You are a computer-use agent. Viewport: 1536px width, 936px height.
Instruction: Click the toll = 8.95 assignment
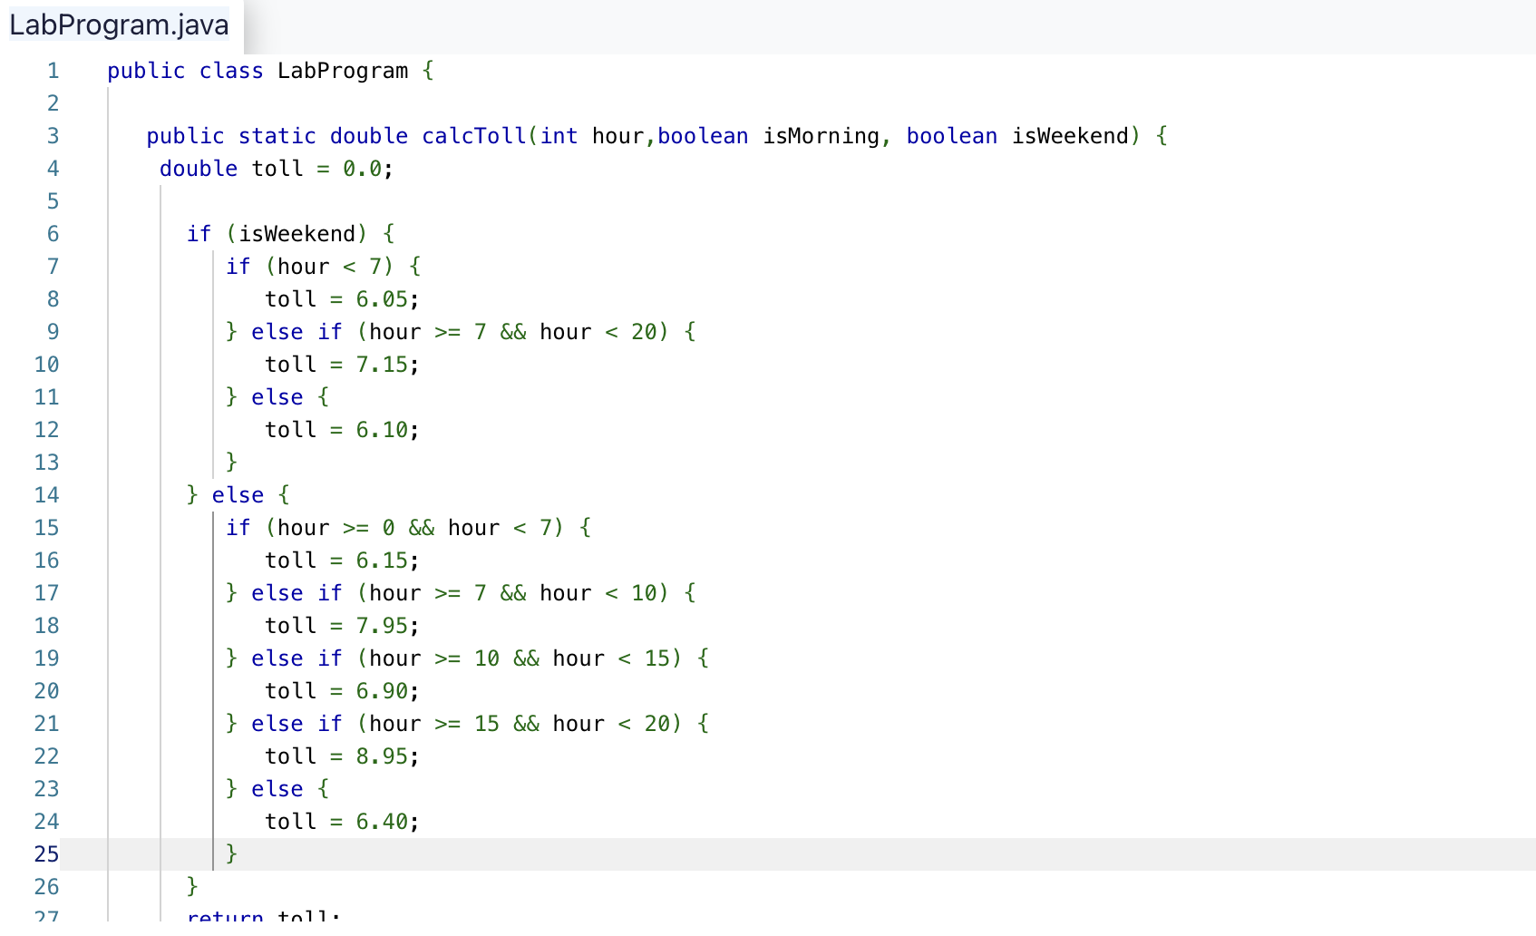342,756
